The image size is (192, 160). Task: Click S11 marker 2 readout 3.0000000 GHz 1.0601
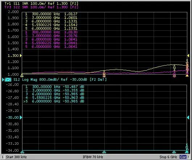click(51, 18)
